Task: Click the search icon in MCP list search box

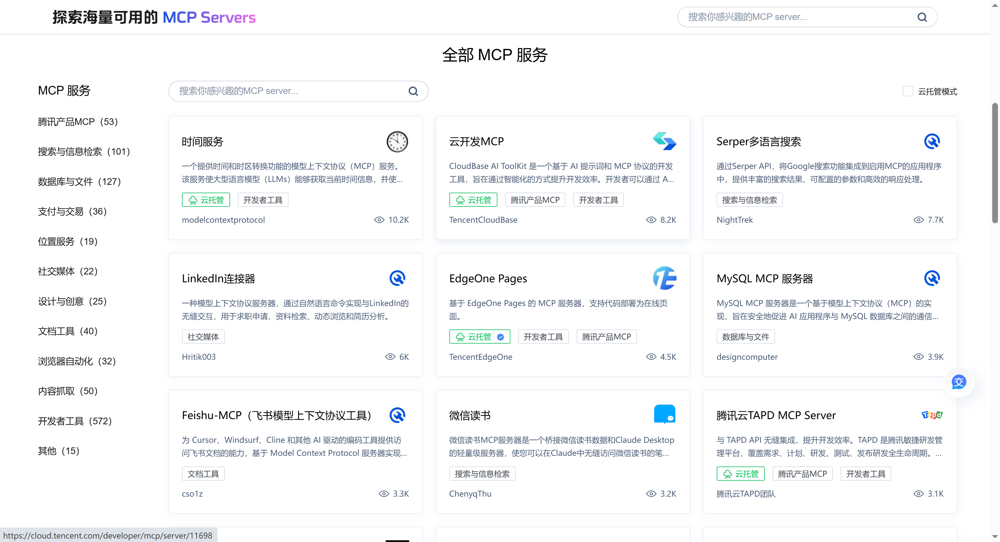Action: [413, 91]
